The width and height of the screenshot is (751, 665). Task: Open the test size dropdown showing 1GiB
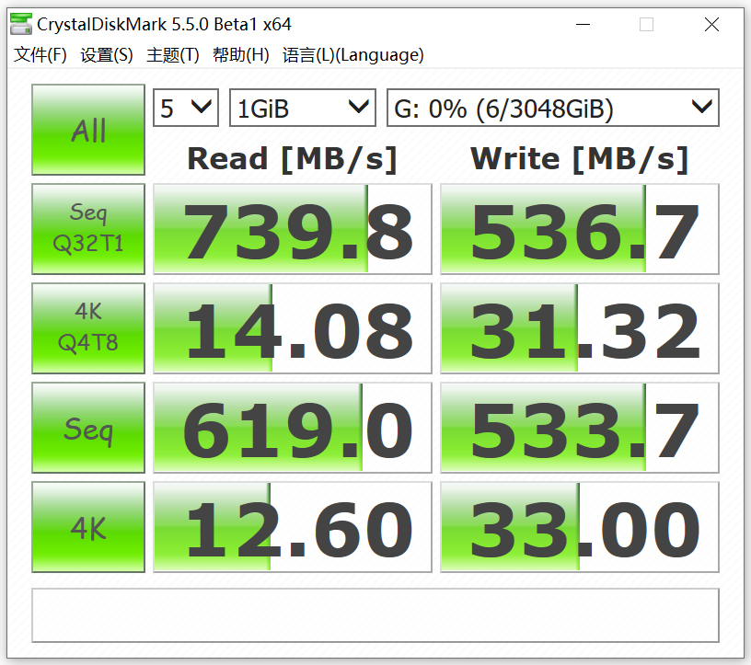(x=303, y=108)
